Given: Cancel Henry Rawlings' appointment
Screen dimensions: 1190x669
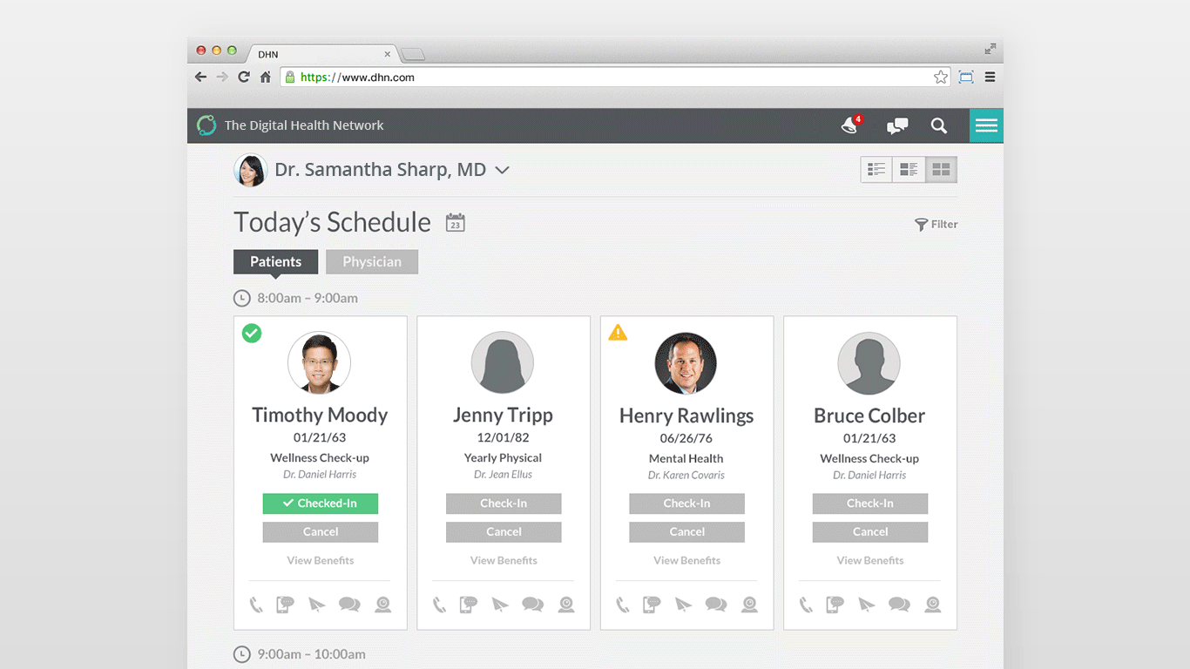Looking at the screenshot, I should coord(686,532).
